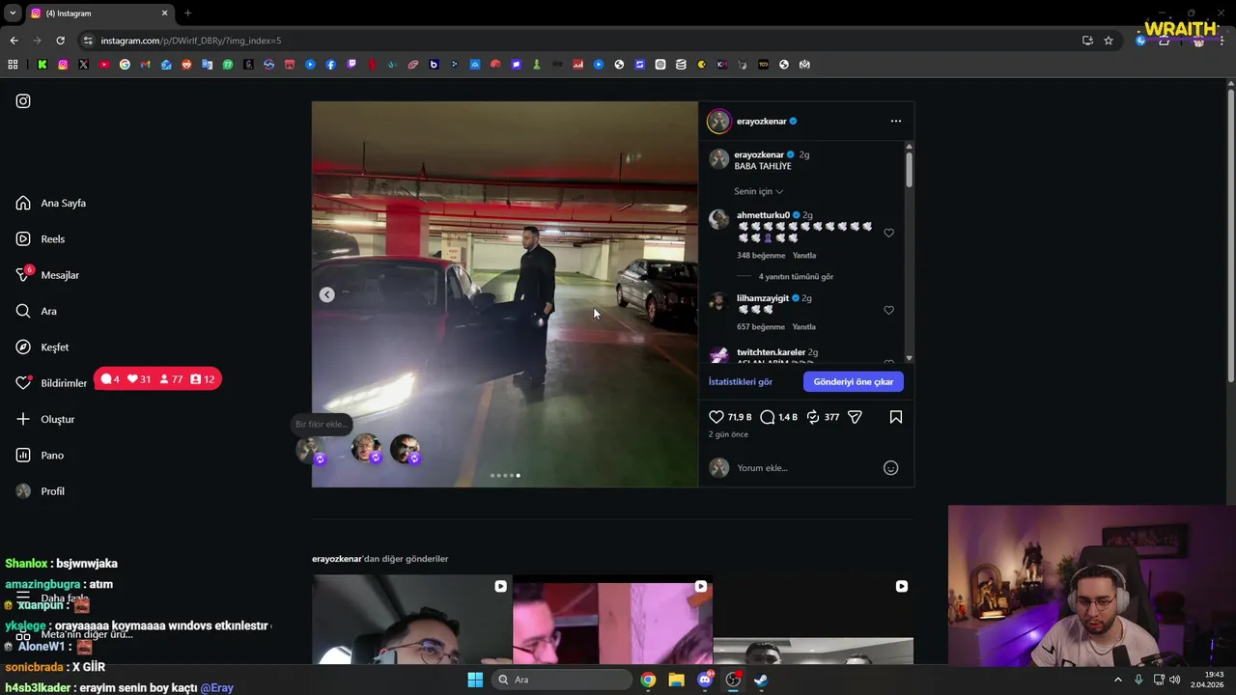Viewport: 1236px width, 695px height.
Task: Open Twitch bookmark in bookmarks bar
Action: [x=351, y=65]
